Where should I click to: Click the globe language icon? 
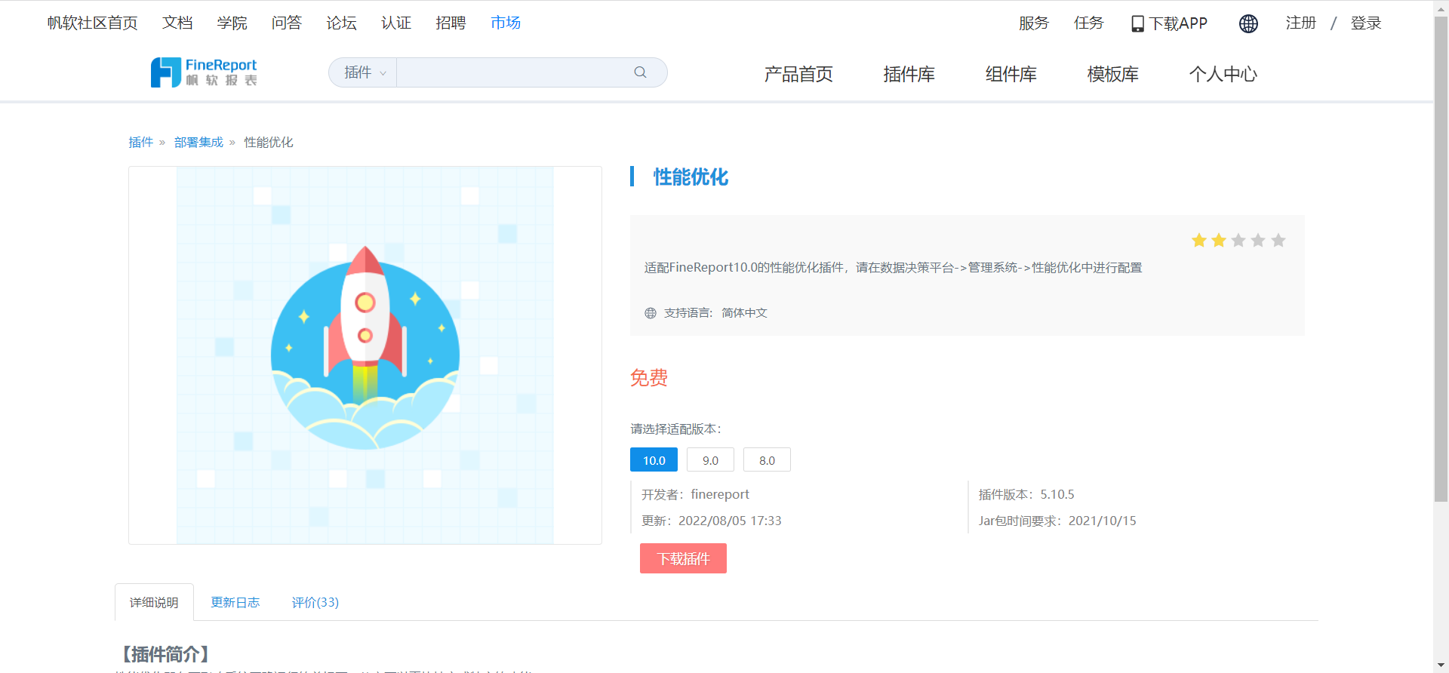click(x=1248, y=23)
